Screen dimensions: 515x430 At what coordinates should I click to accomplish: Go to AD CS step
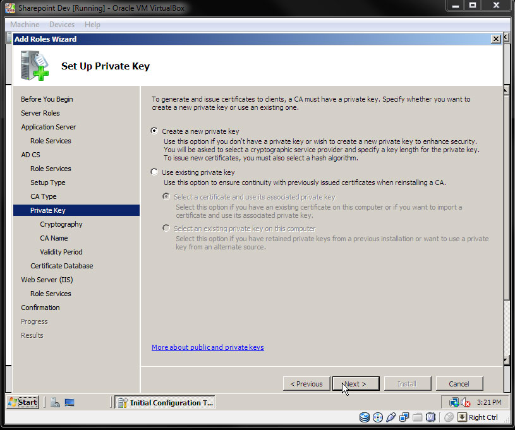(30, 155)
